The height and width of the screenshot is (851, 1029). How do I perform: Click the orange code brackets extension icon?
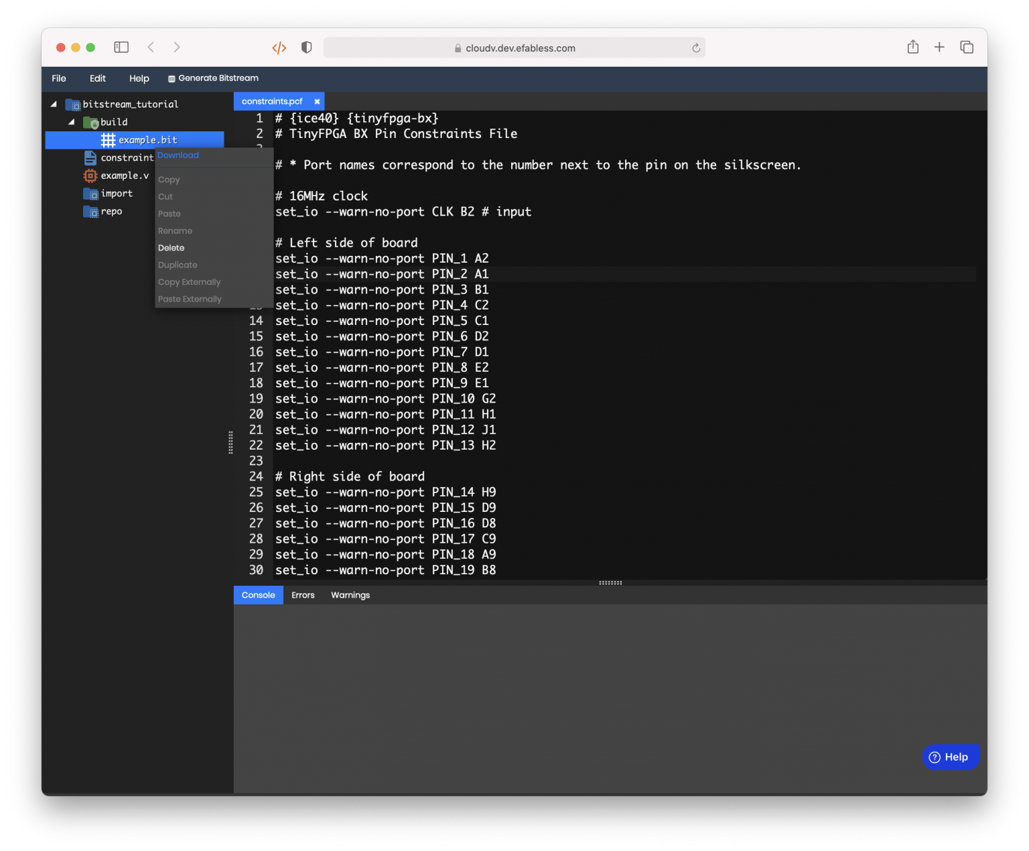tap(279, 48)
